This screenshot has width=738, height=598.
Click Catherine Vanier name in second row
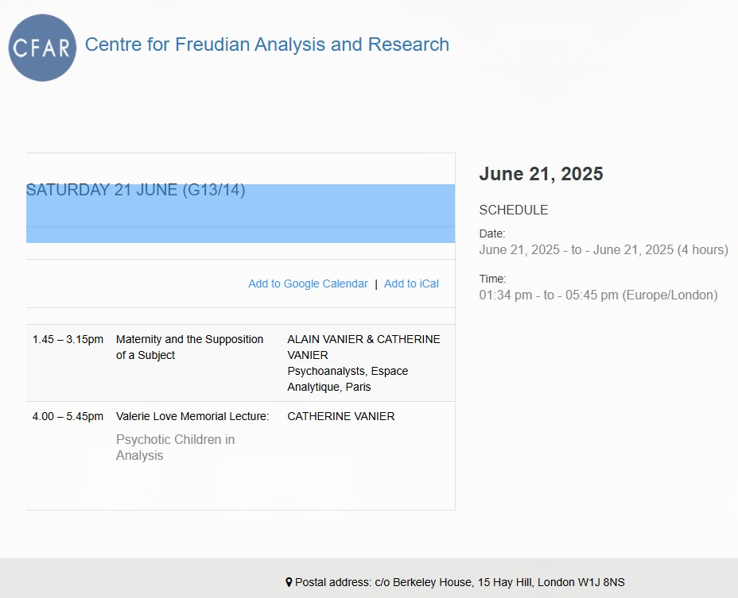[x=340, y=416]
